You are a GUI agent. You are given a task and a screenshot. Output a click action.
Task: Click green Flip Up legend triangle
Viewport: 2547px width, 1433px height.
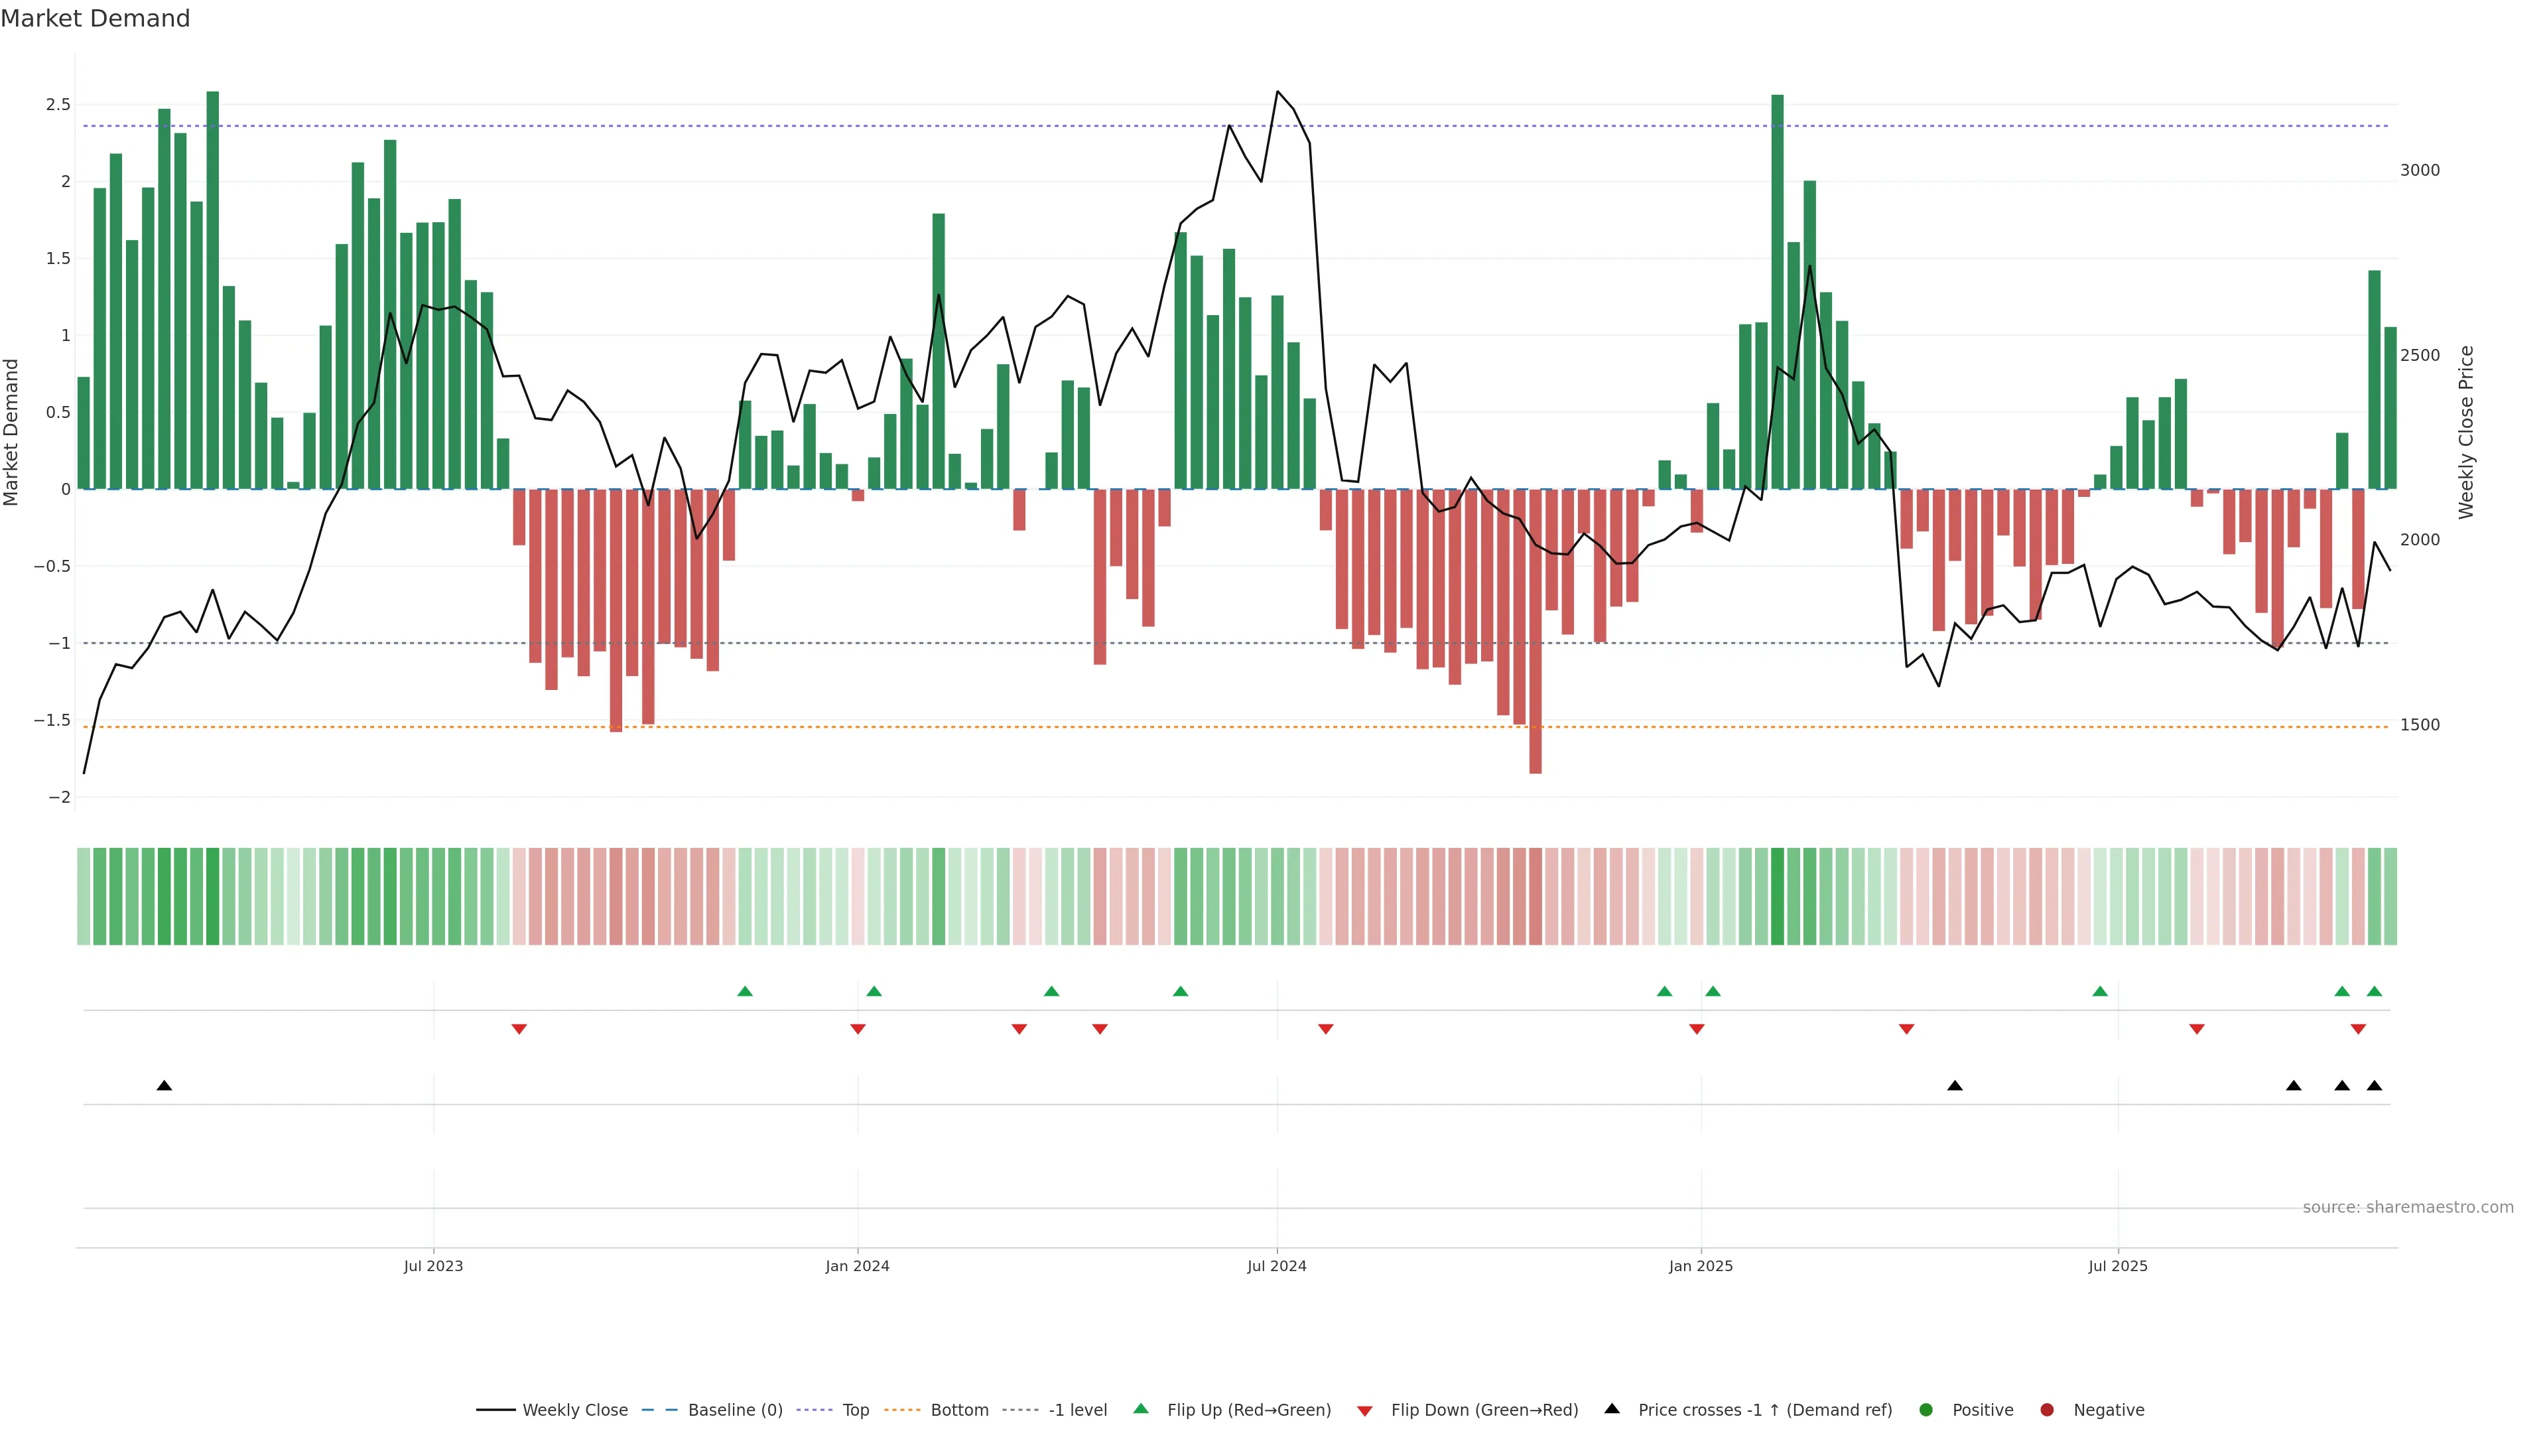[1141, 1409]
